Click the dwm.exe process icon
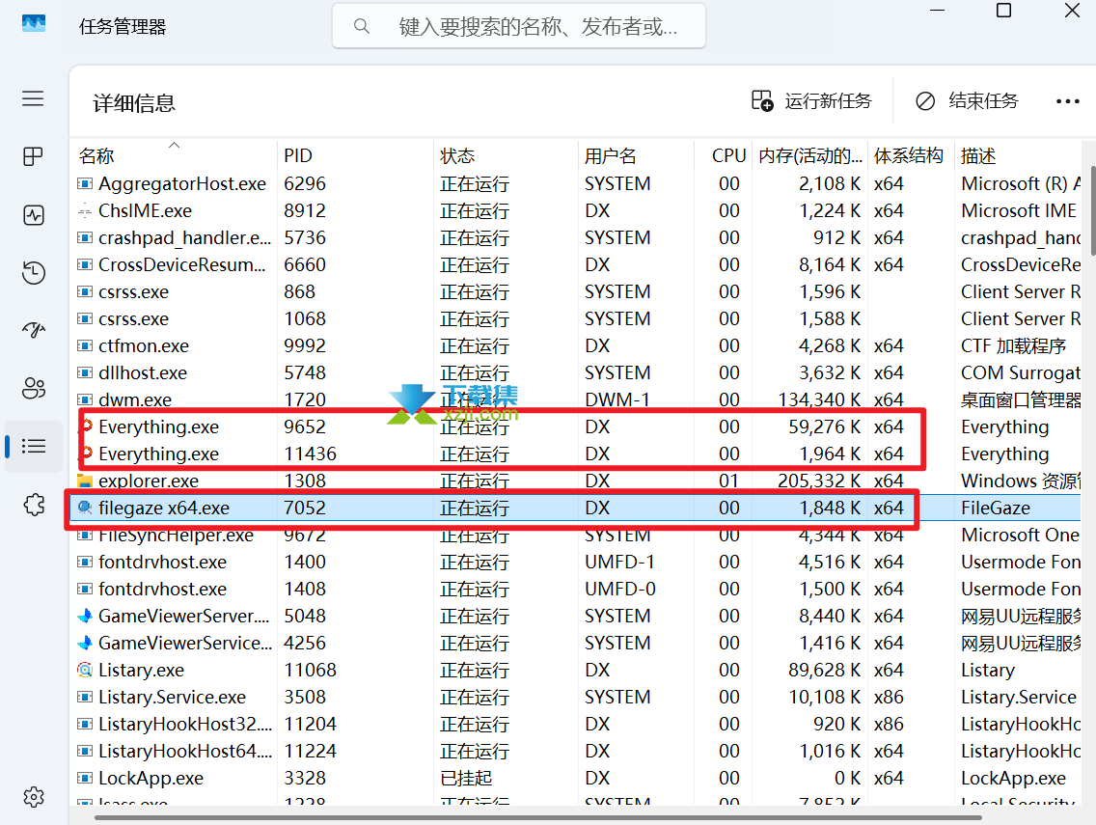1096x825 pixels. pos(85,399)
